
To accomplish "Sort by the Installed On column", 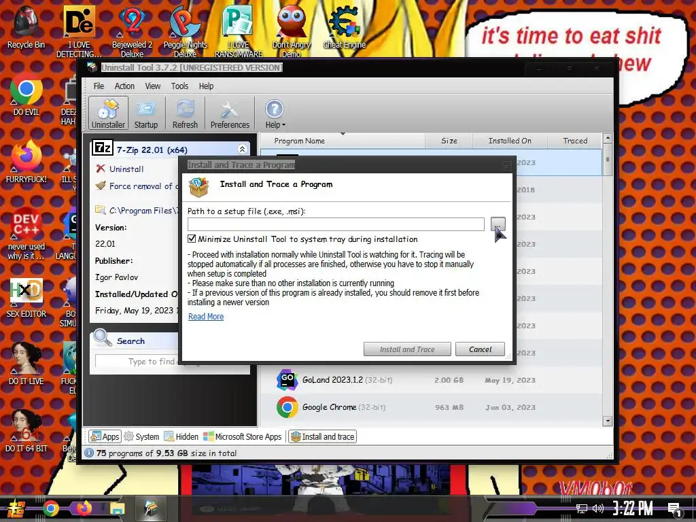I will [x=510, y=141].
